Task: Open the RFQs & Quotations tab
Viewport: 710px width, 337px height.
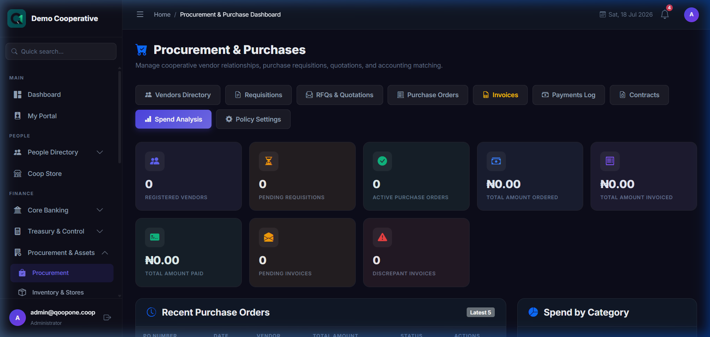Action: pyautogui.click(x=339, y=95)
